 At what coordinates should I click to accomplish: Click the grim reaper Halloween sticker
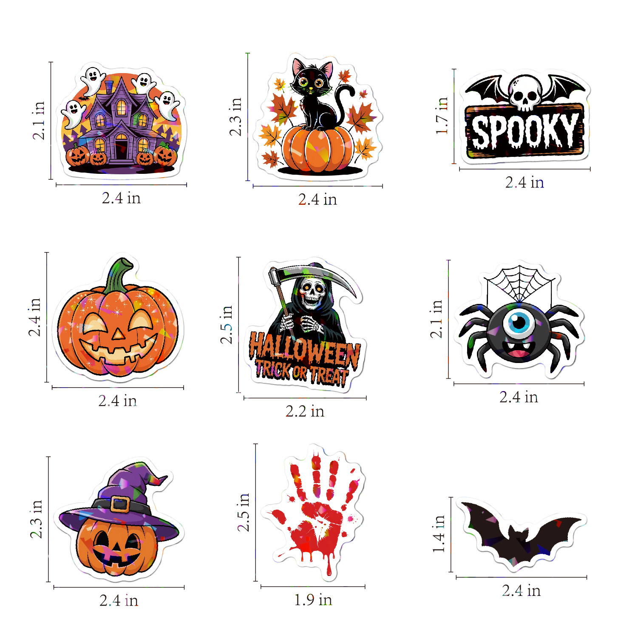(306, 326)
